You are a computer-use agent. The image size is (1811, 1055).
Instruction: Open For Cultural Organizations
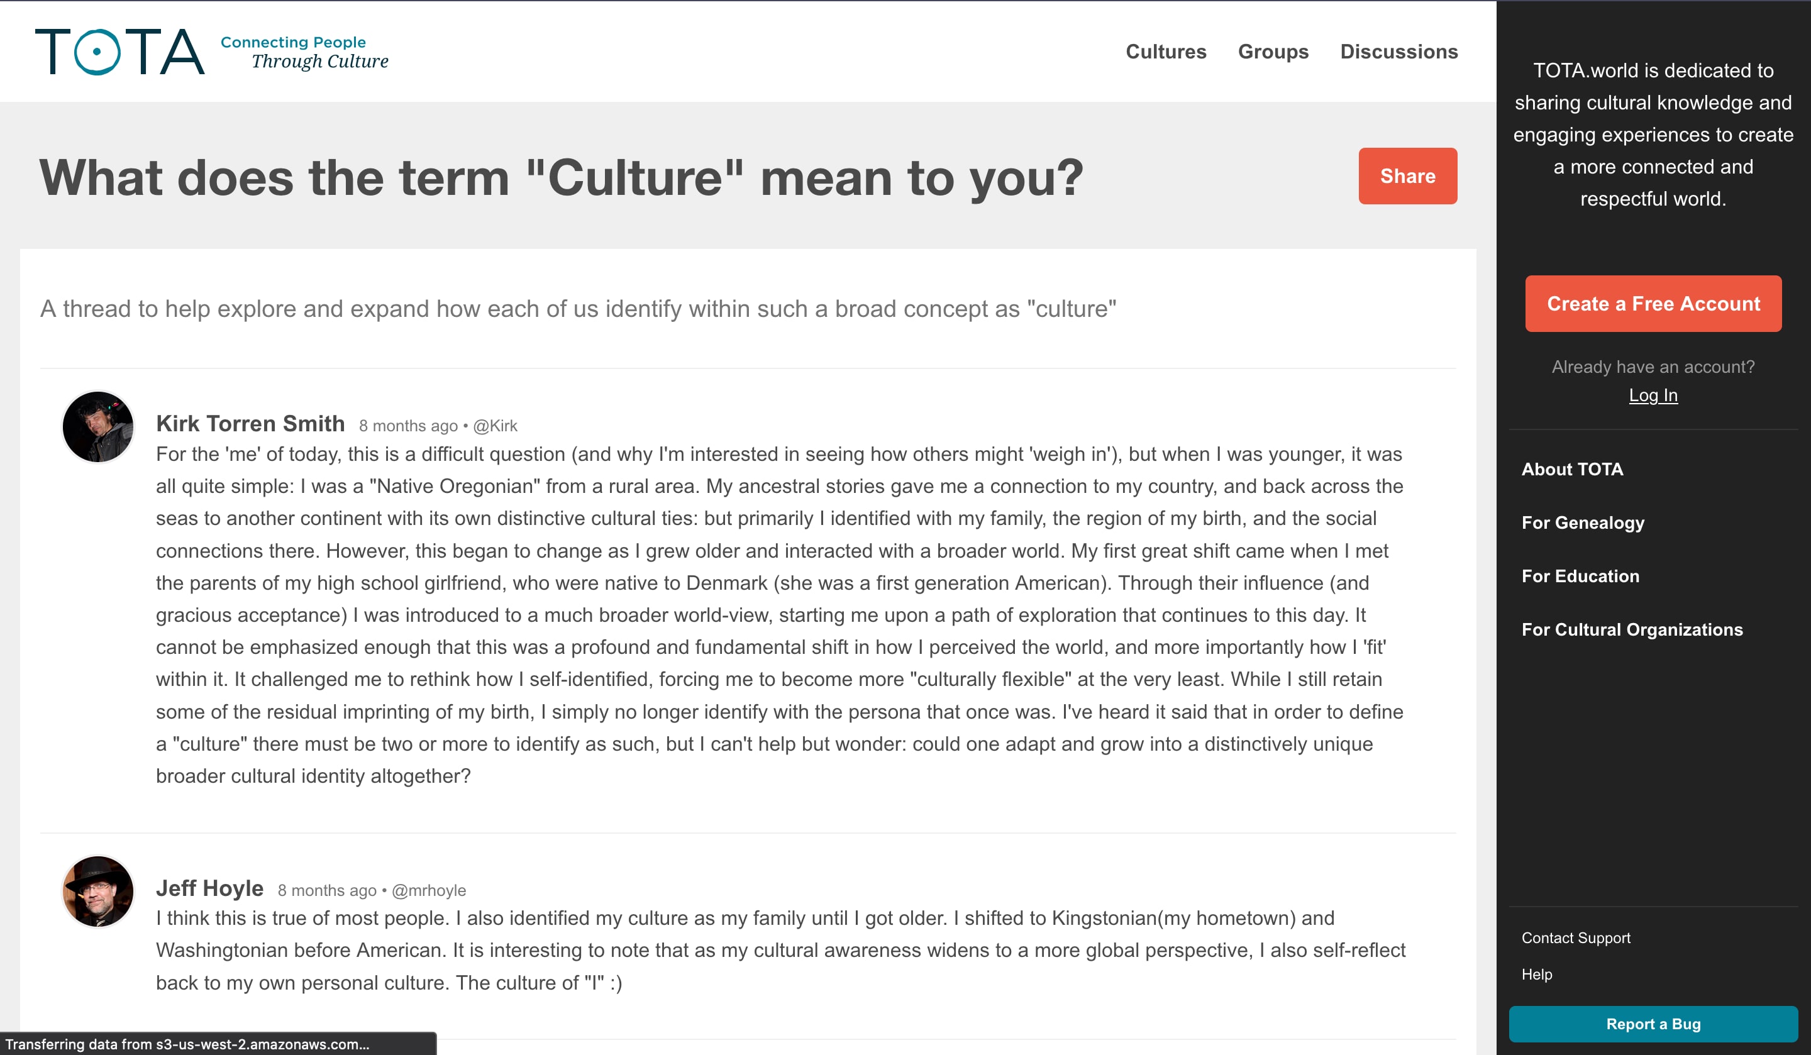(1632, 629)
